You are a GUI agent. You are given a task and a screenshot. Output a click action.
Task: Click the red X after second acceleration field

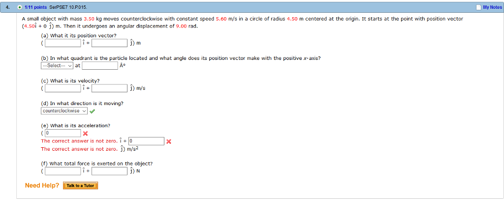pos(168,141)
